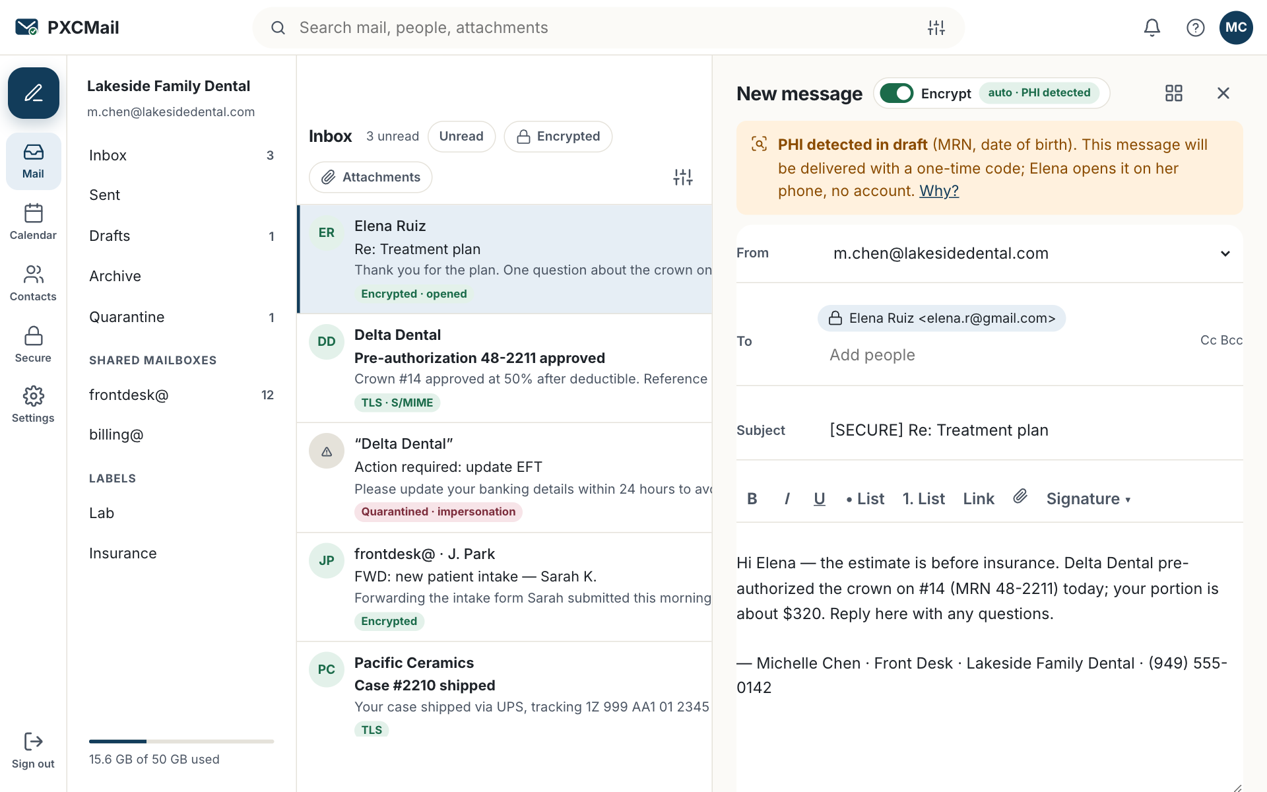The image size is (1267, 792).
Task: Toggle numbered 1. List formatting
Action: [924, 498]
